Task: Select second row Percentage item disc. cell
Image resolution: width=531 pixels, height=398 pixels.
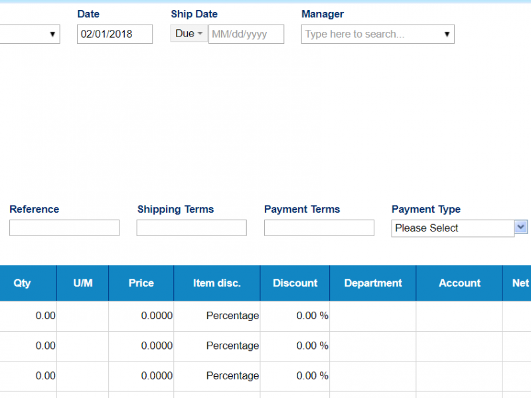Action: click(x=217, y=346)
